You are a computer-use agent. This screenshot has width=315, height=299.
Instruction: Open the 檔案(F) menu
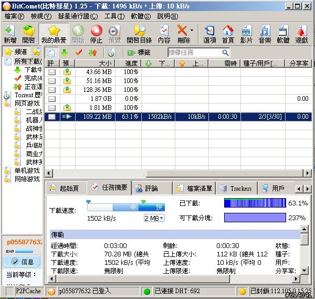click(x=14, y=16)
